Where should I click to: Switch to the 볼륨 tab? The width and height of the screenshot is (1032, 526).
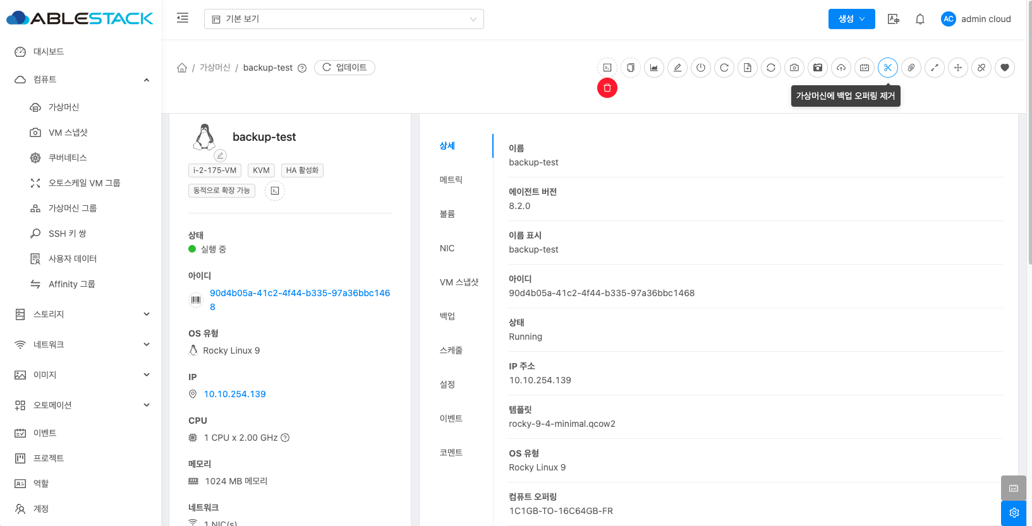point(447,214)
